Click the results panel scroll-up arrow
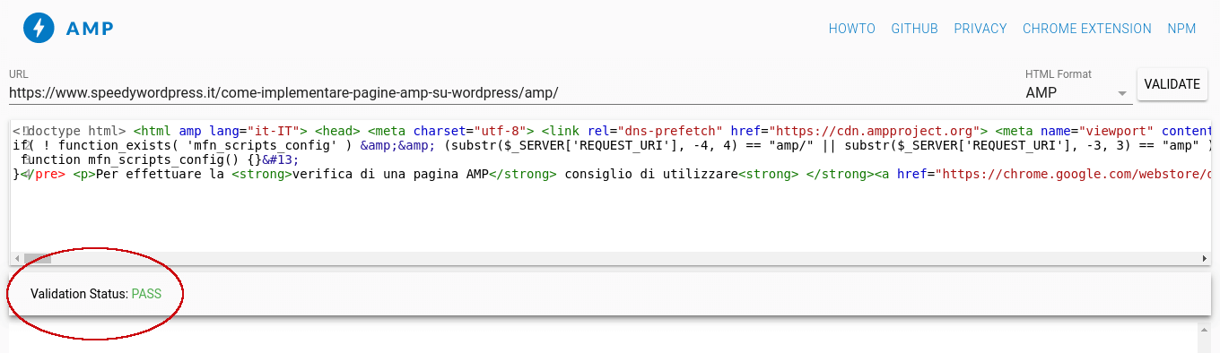 pos(1205,330)
